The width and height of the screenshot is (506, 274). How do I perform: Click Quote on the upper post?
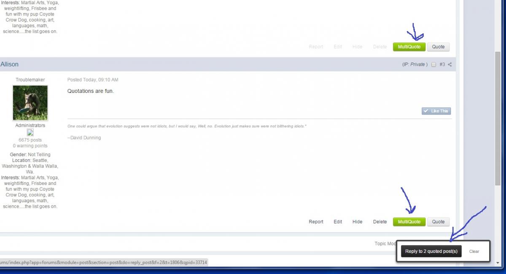point(438,47)
